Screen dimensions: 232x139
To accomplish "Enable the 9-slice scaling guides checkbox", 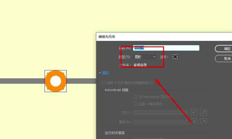I will 104,83.
